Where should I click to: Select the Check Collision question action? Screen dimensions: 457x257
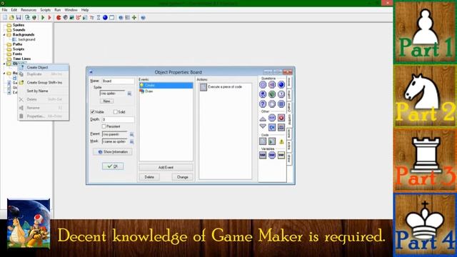(272, 84)
